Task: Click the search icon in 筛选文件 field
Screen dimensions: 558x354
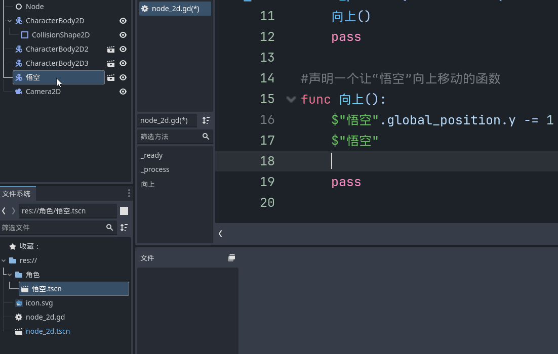Action: [109, 228]
